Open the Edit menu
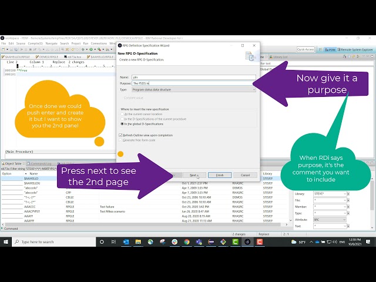The height and width of the screenshot is (282, 376). coord(11,43)
